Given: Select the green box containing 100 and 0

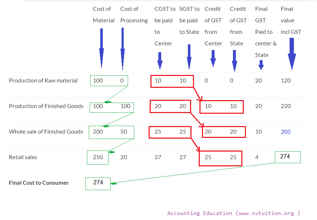Looking at the screenshot, I should pyautogui.click(x=109, y=80).
